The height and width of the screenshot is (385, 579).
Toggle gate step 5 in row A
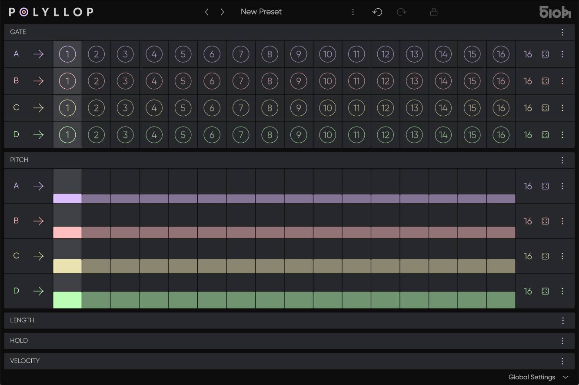click(x=183, y=54)
